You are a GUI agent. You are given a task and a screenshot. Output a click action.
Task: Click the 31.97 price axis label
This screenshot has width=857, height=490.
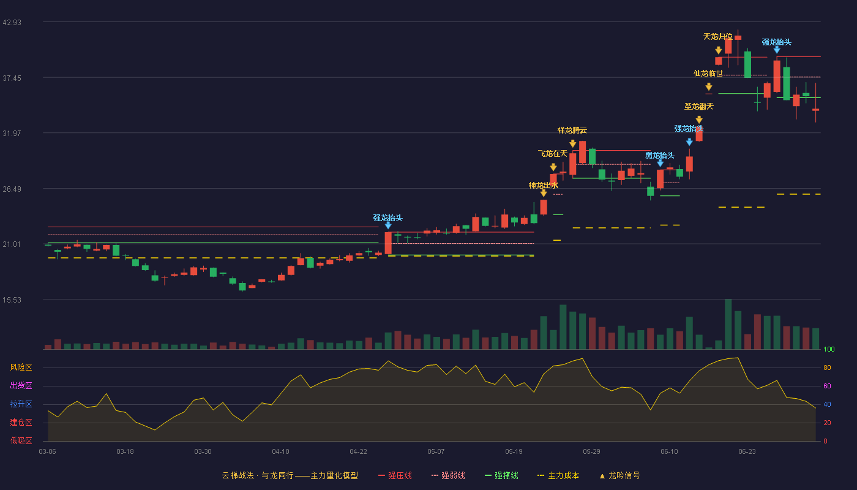12,133
